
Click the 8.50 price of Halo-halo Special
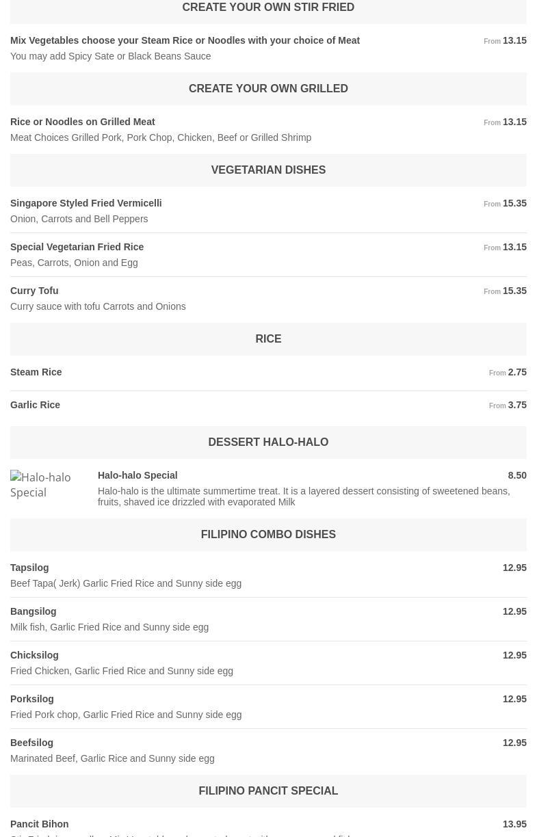click(x=517, y=475)
